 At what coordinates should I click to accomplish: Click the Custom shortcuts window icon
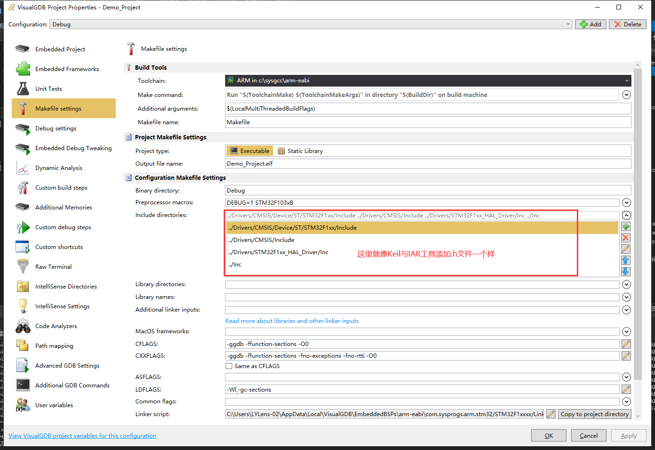(x=23, y=247)
